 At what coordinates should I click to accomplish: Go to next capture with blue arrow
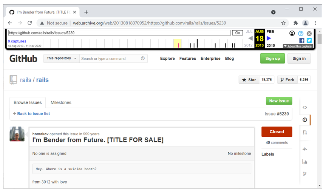[269, 38]
